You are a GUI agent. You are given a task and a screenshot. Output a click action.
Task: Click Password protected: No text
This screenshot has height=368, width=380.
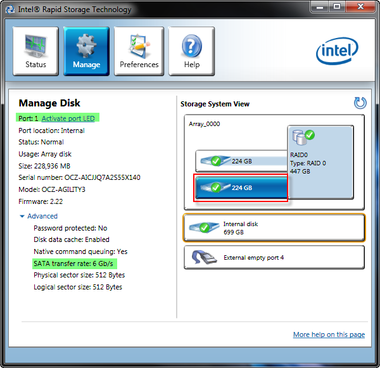[x=70, y=228]
